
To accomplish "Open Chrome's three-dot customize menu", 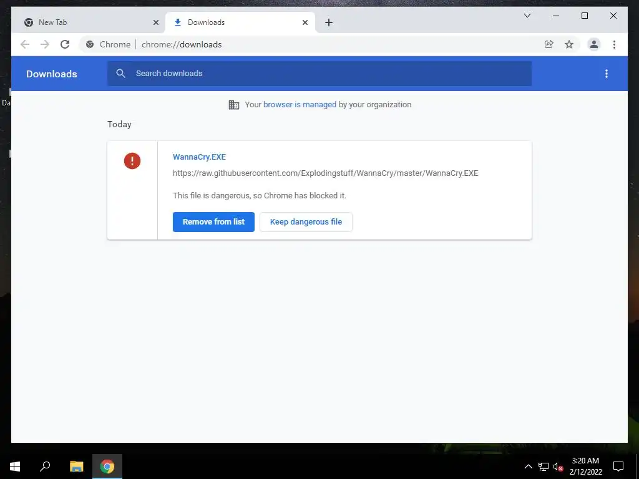I will click(x=614, y=44).
